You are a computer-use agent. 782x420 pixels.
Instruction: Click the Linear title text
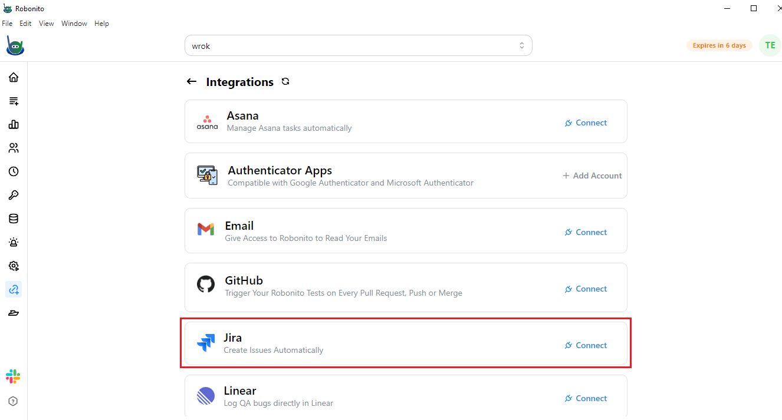(x=240, y=391)
